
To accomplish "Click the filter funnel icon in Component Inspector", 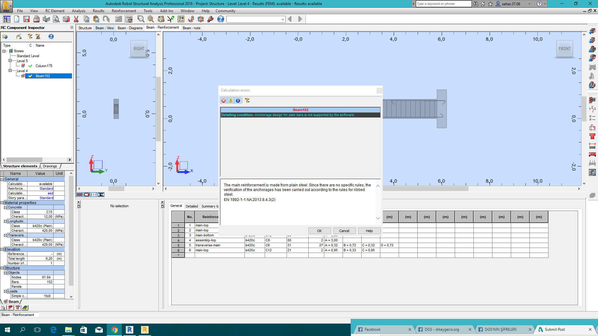I will coord(30,36).
